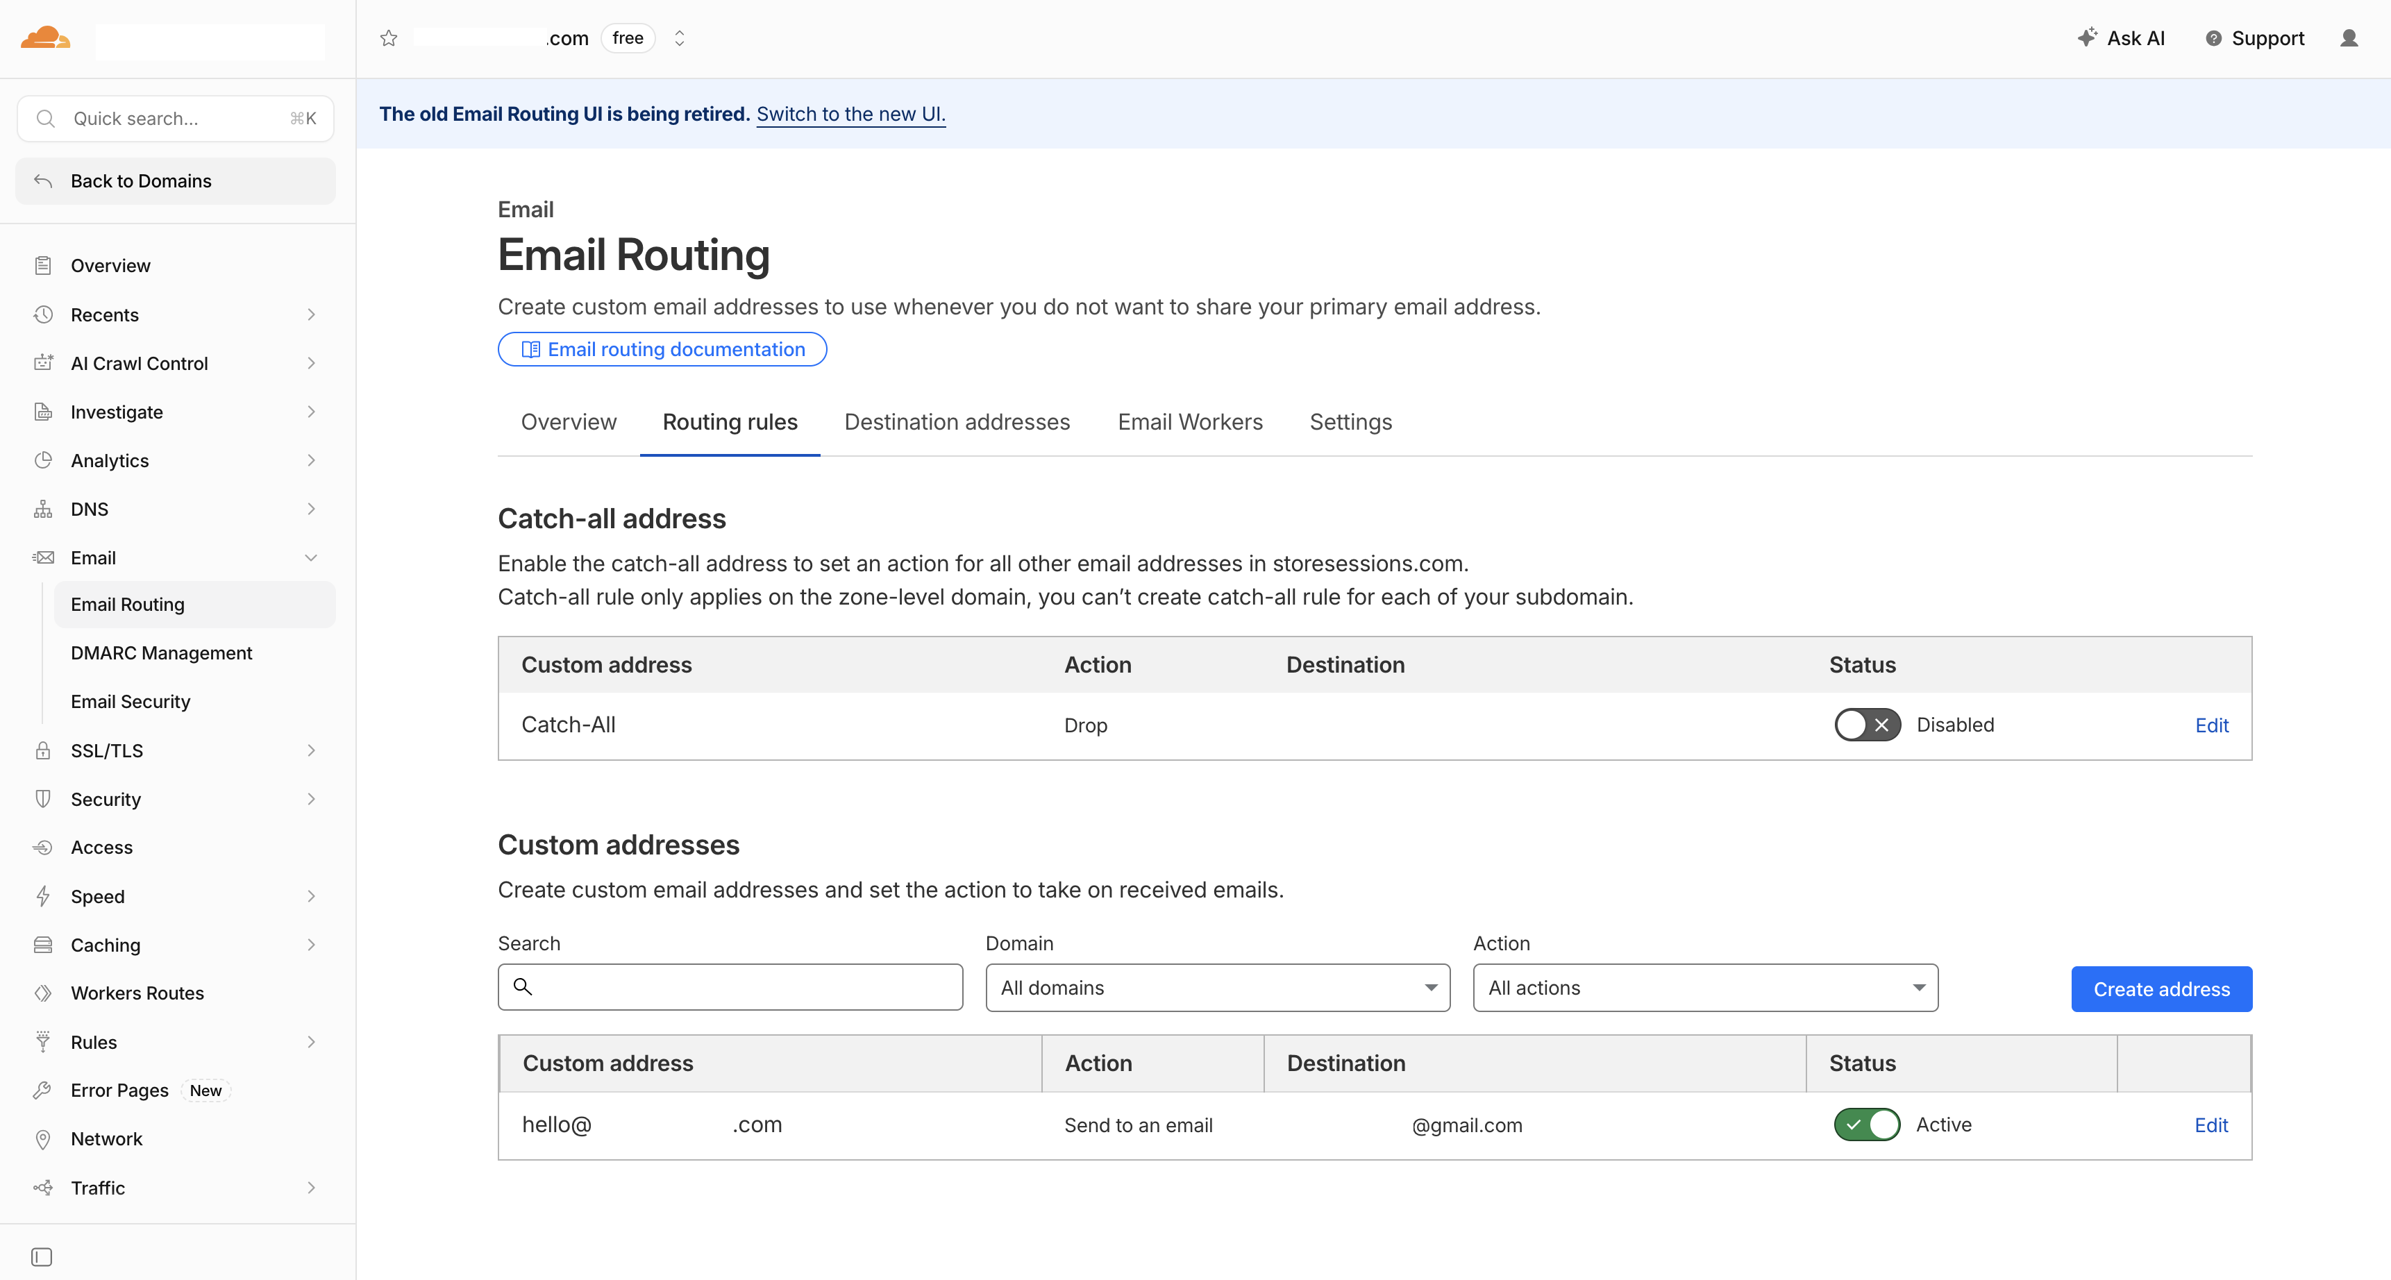The height and width of the screenshot is (1280, 2391).
Task: Click the Analytics pie chart icon
Action: (x=43, y=460)
